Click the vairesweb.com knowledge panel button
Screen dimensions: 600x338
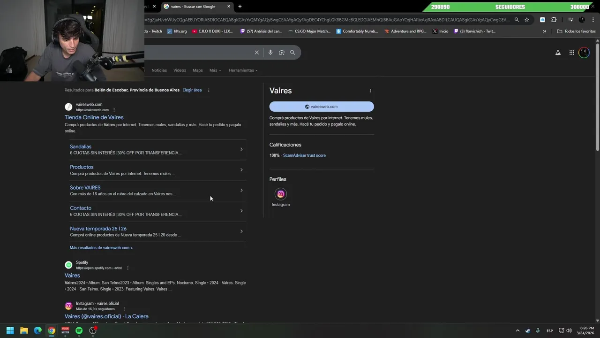tap(322, 107)
